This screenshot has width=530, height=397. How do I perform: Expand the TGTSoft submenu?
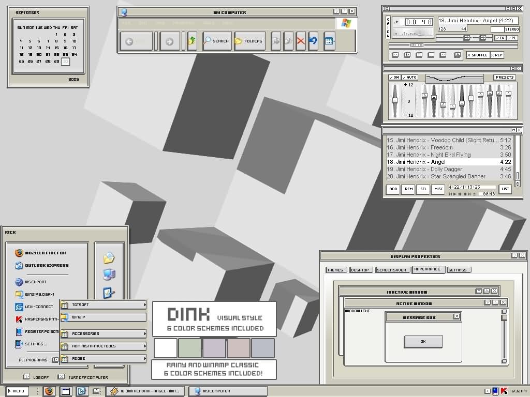(x=104, y=305)
